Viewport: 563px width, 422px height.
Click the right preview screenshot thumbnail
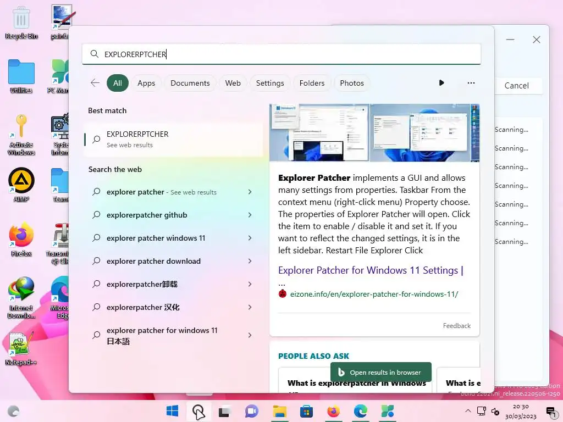(x=420, y=132)
